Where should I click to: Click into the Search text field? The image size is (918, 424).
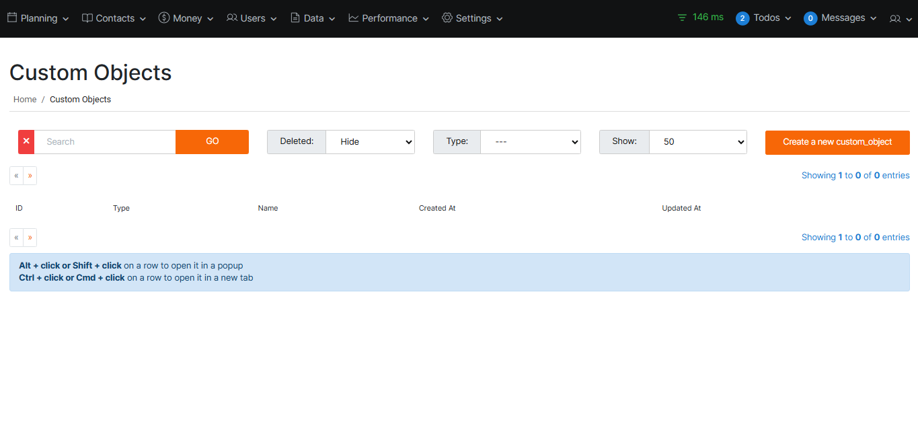pyautogui.click(x=105, y=142)
